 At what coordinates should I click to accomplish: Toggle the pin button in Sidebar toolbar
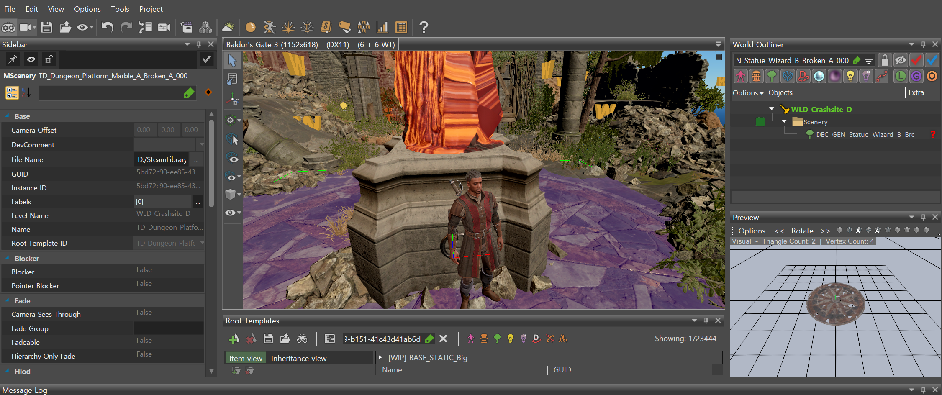(13, 59)
